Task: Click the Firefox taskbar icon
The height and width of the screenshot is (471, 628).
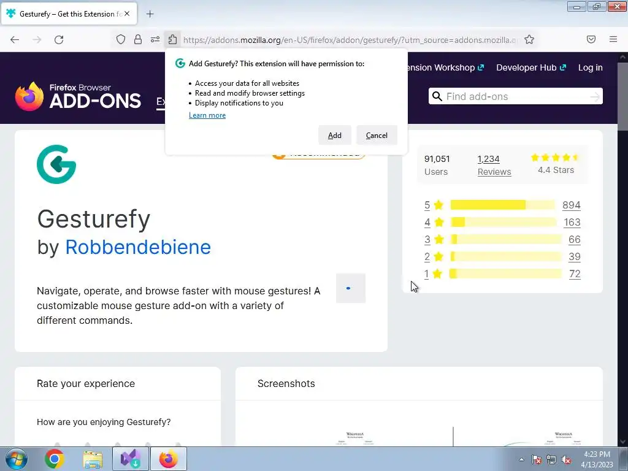Action: [x=169, y=459]
